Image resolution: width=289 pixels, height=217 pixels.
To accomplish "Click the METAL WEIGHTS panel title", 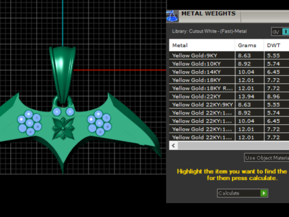I will (208, 13).
